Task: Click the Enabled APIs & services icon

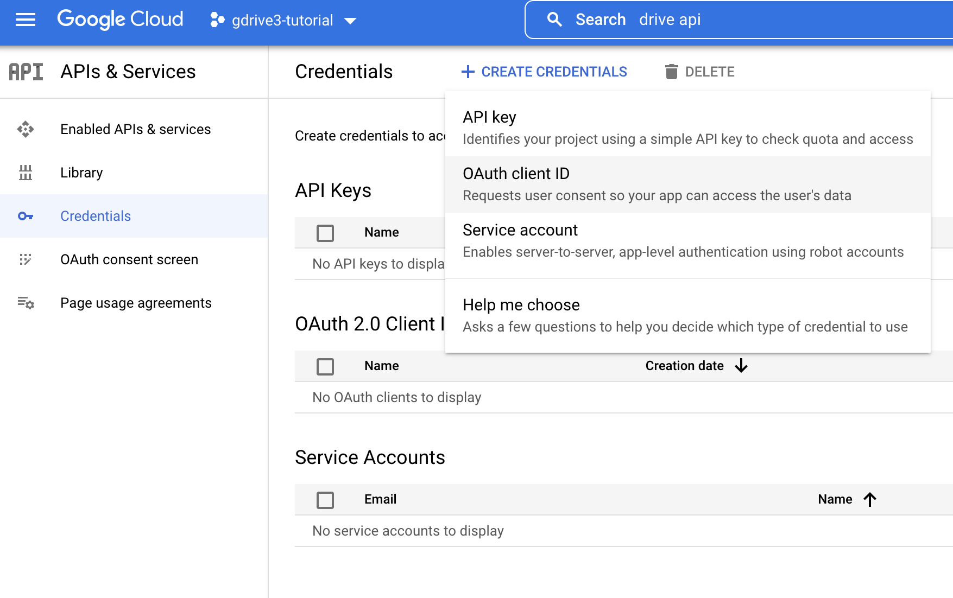Action: point(26,129)
